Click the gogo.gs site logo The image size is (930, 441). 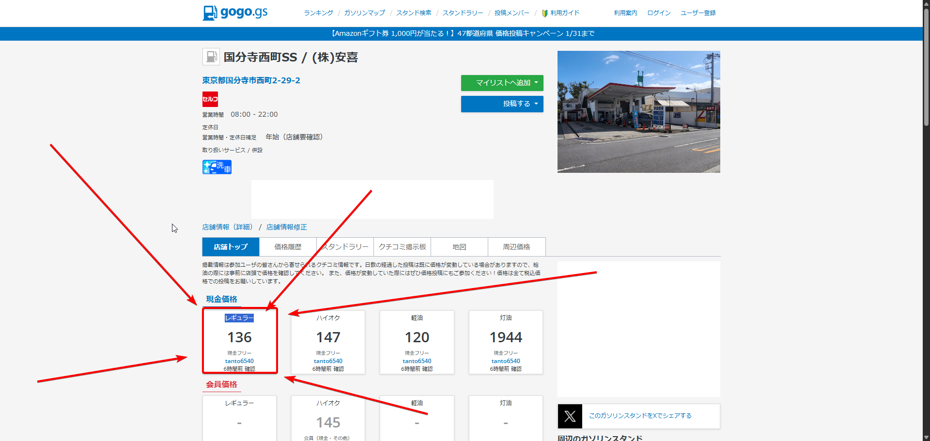coord(235,13)
